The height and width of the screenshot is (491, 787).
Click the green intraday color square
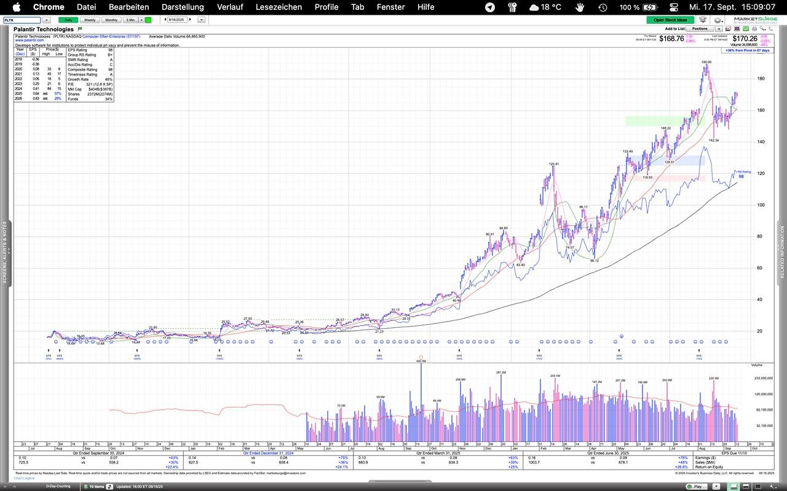click(148, 20)
